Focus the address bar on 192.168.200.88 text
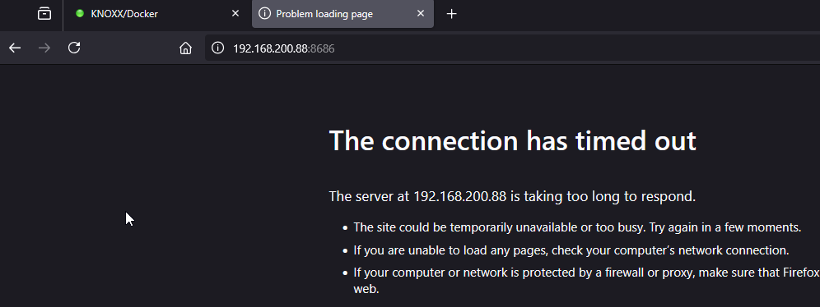Screen dimensions: 820x307 click(270, 48)
